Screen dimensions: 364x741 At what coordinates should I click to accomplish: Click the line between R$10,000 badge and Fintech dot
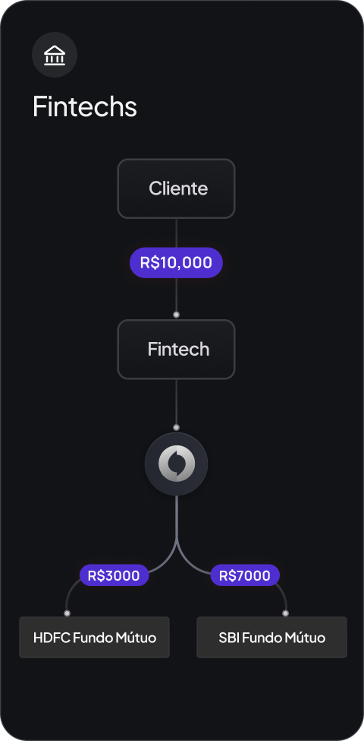[x=176, y=294]
